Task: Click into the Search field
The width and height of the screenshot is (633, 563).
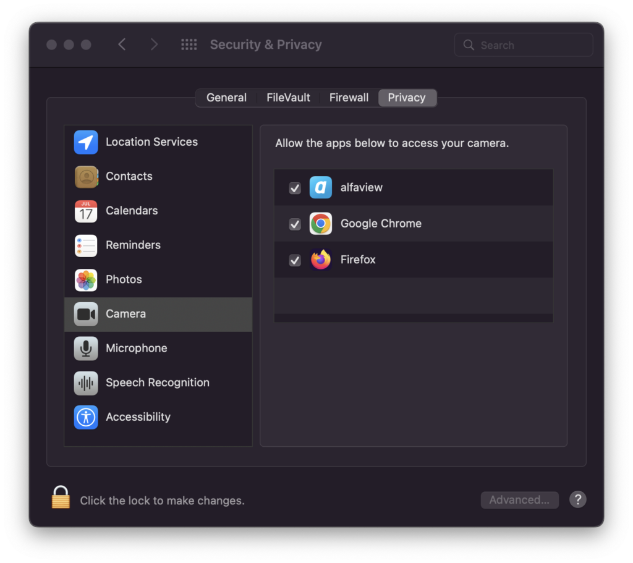Action: click(x=523, y=44)
